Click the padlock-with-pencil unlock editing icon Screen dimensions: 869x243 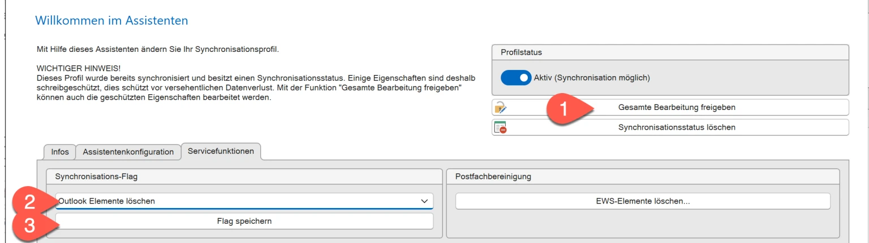coord(500,108)
